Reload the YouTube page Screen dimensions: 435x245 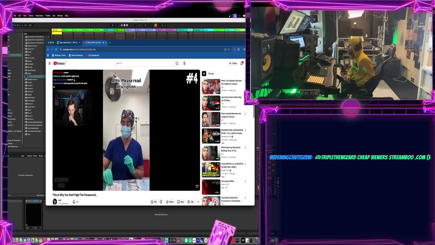pos(56,49)
